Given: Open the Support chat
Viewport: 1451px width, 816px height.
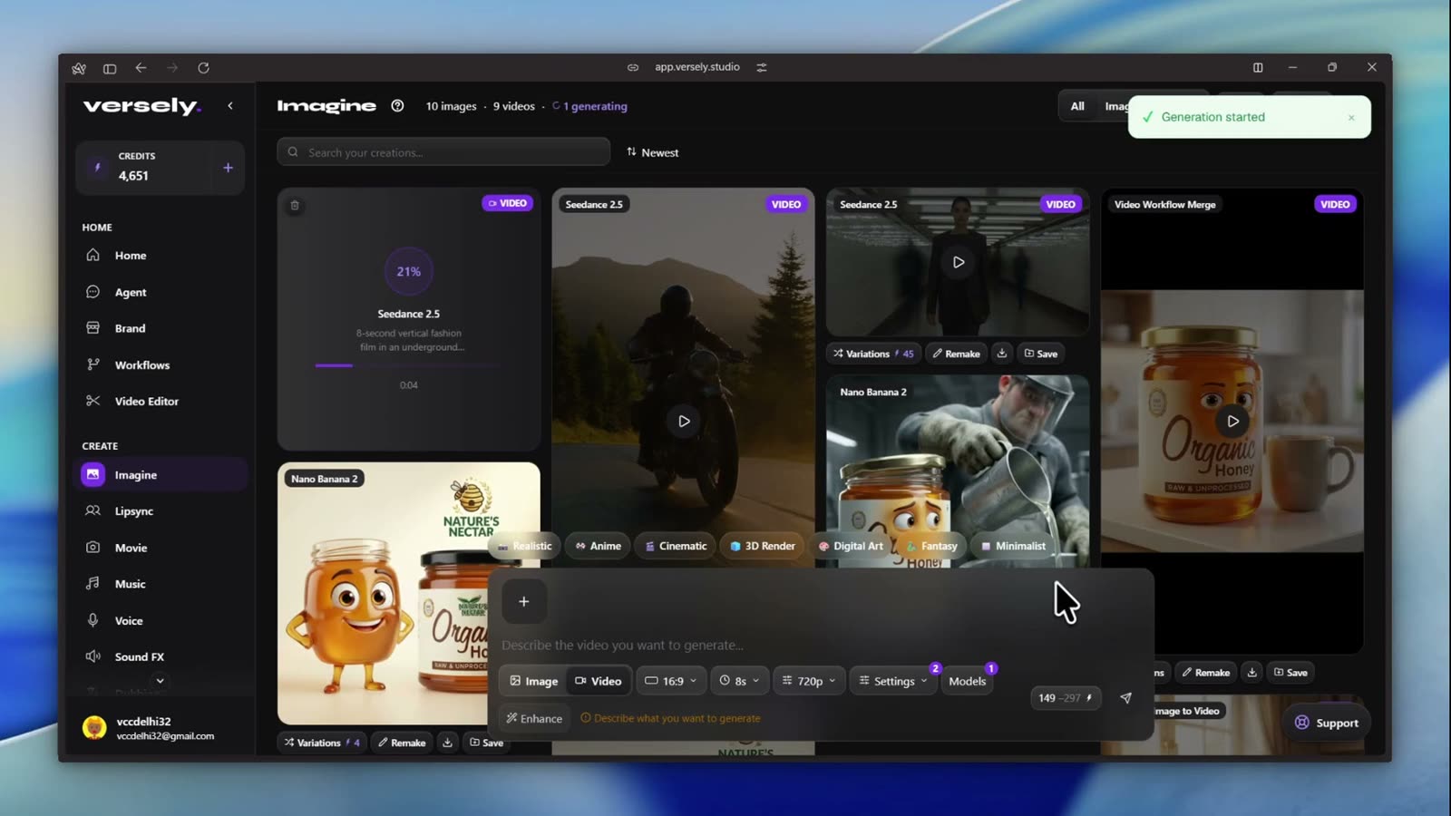Looking at the screenshot, I should [1326, 723].
